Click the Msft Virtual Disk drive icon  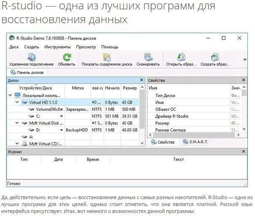click(24, 123)
